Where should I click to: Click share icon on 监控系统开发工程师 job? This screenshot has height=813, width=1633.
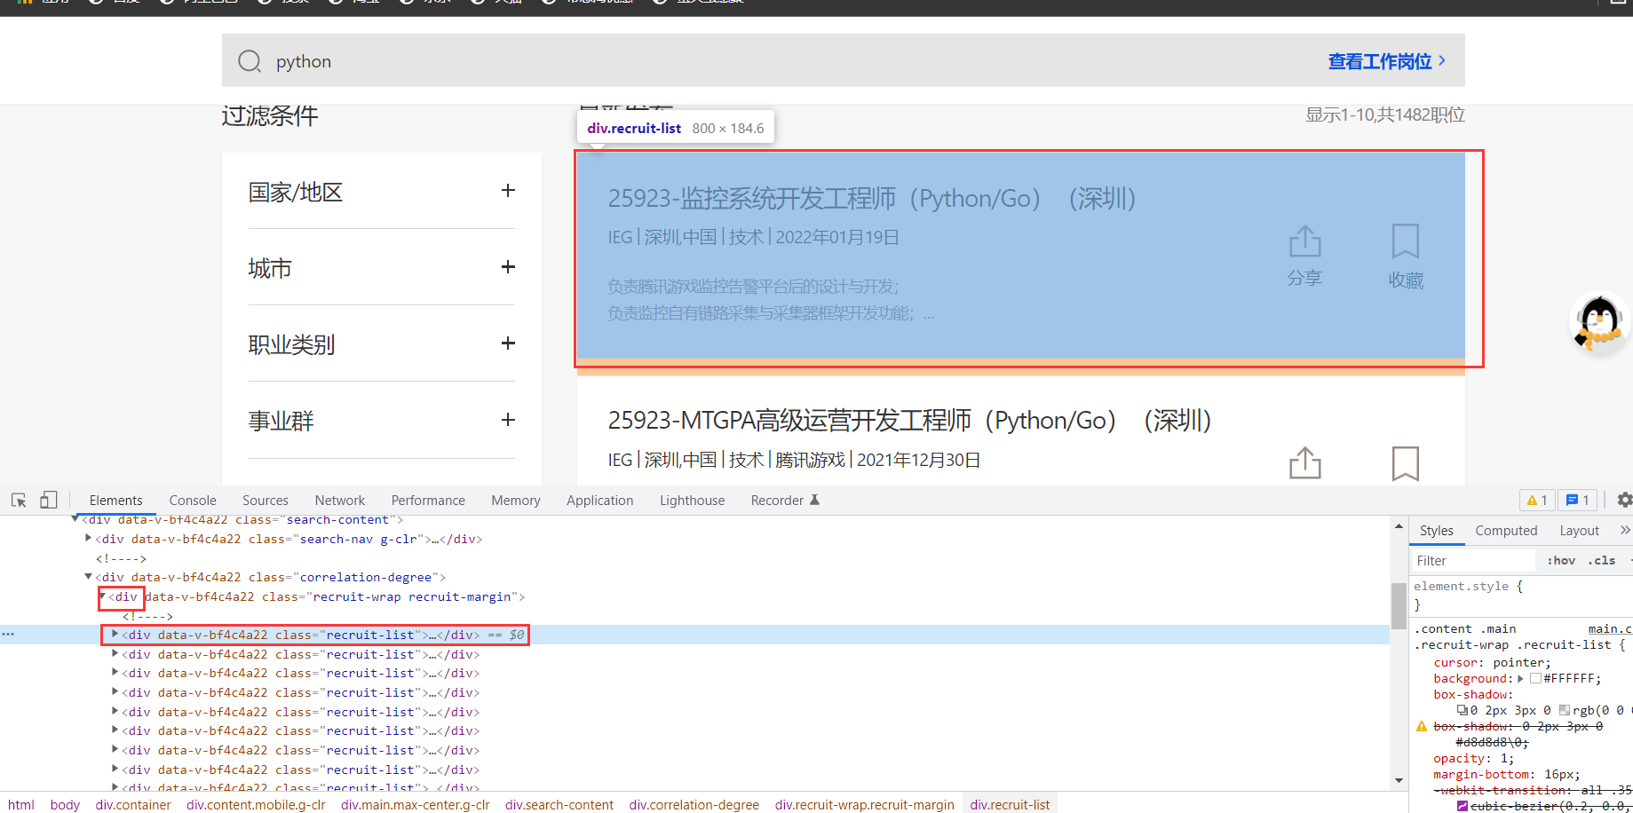[x=1304, y=241]
